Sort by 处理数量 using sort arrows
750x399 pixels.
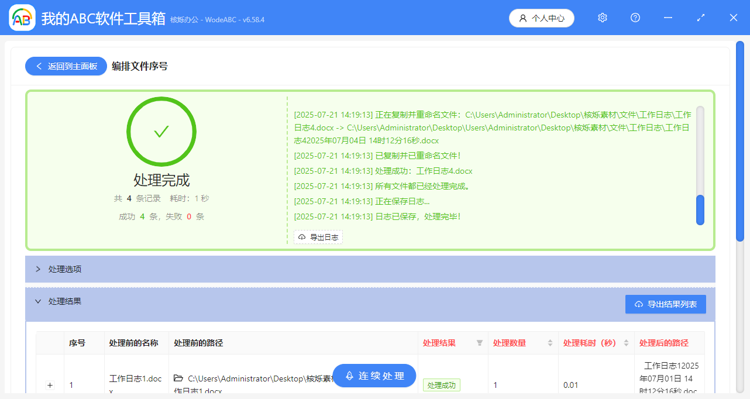click(550, 343)
